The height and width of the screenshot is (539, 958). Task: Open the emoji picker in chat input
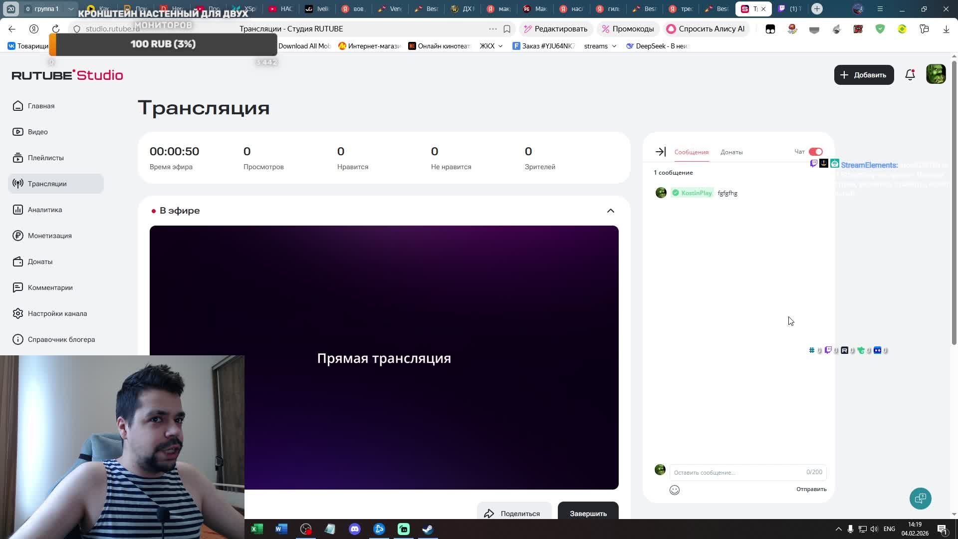(x=674, y=490)
